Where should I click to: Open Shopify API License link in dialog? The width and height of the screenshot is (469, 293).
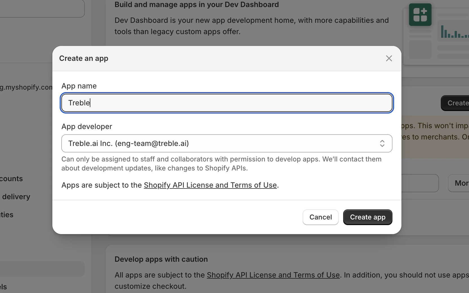click(210, 185)
